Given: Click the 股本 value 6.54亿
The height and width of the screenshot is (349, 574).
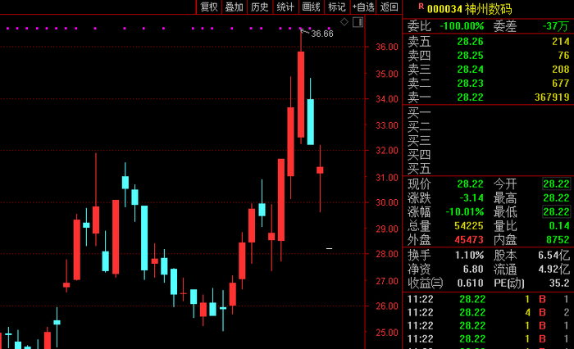Looking at the screenshot, I should coord(553,255).
